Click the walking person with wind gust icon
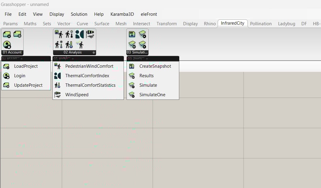 [x=80, y=45]
